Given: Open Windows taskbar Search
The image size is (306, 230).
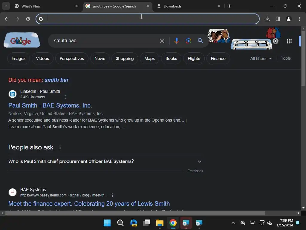Looking at the screenshot, I should pyautogui.click(x=120, y=223).
